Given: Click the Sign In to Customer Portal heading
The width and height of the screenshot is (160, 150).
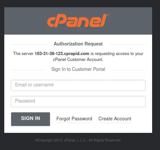Looking at the screenshot, I should click(x=78, y=69).
